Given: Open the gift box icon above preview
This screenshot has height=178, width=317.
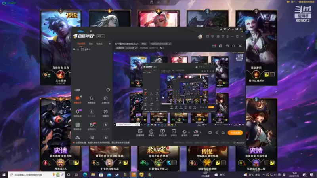Looking at the screenshot, I should pyautogui.click(x=214, y=46).
